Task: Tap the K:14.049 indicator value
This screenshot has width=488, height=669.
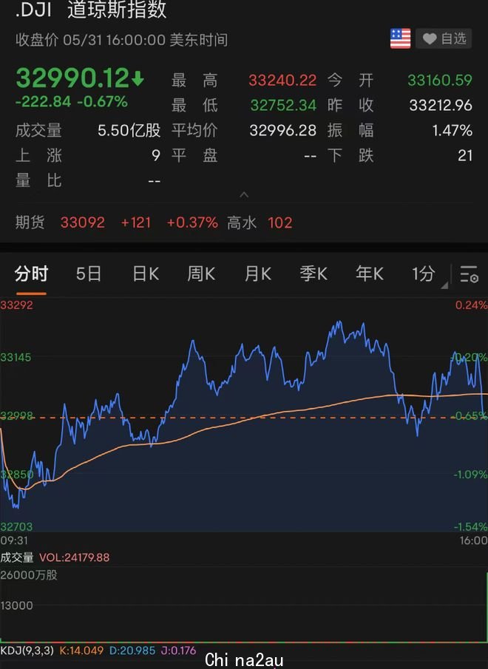Action: click(81, 651)
